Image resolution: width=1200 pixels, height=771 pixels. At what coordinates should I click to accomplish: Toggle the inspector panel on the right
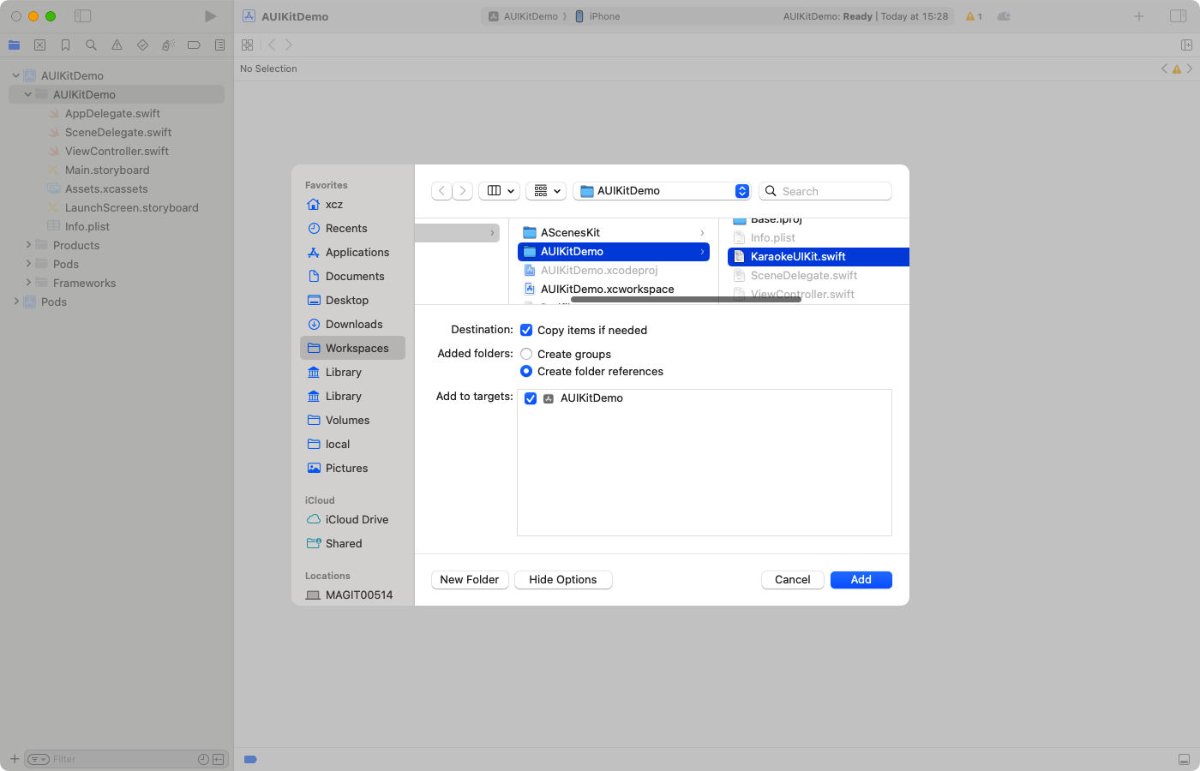click(x=1178, y=16)
